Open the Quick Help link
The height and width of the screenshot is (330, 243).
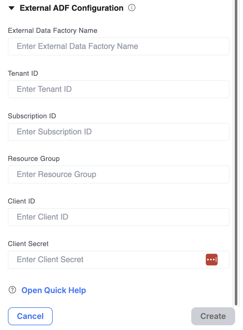coord(54,290)
